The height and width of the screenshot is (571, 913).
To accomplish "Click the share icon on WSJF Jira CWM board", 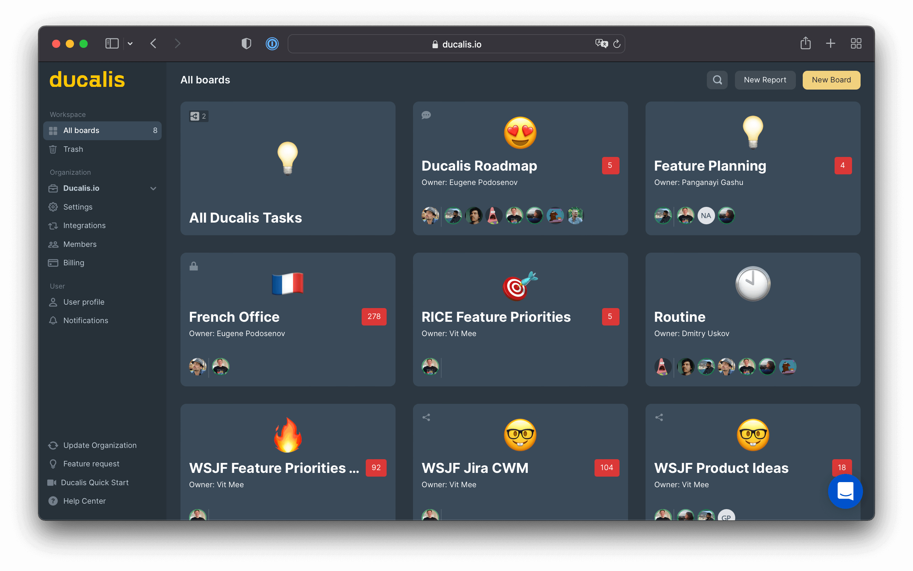I will coord(426,417).
